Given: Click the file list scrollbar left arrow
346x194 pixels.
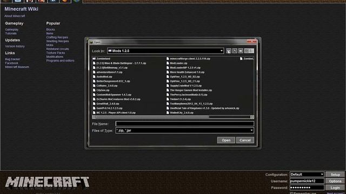Looking at the screenshot, I should point(94,117).
